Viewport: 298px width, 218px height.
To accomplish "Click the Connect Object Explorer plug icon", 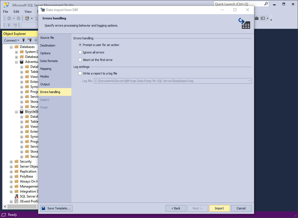I will (x=24, y=40).
